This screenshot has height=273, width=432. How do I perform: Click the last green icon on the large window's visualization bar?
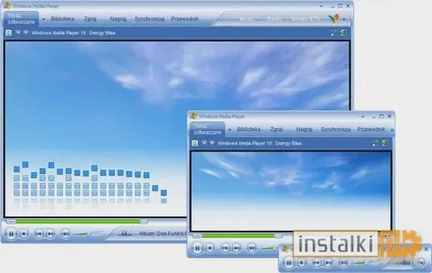click(343, 33)
